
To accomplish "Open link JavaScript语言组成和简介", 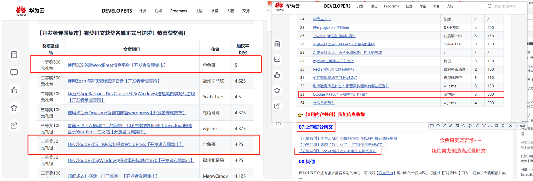I will coord(334,36).
